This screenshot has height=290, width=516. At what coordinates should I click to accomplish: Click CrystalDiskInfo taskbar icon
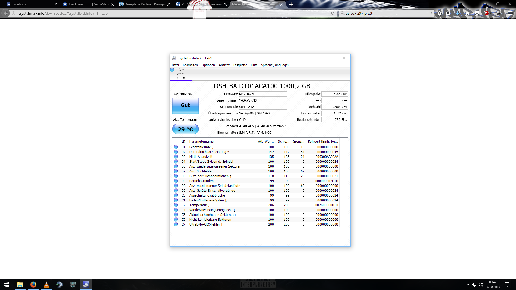(x=86, y=285)
